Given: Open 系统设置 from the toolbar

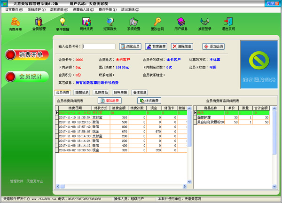Looking at the screenshot, I should point(133,23).
